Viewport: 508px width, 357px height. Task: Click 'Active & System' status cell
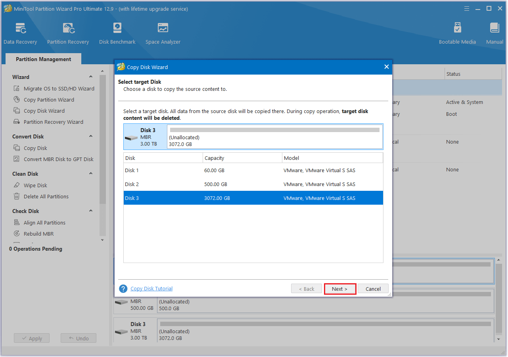[x=464, y=102]
